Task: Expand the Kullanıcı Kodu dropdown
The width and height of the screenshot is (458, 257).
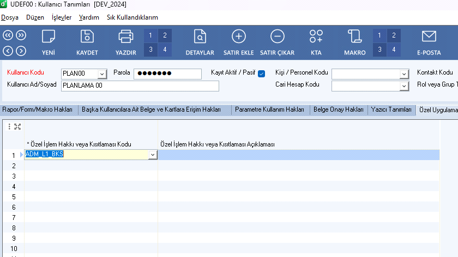Action: point(102,74)
